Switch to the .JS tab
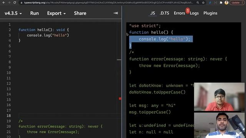Image resolution: width=246 pixels, height=138 pixels. click(153, 13)
